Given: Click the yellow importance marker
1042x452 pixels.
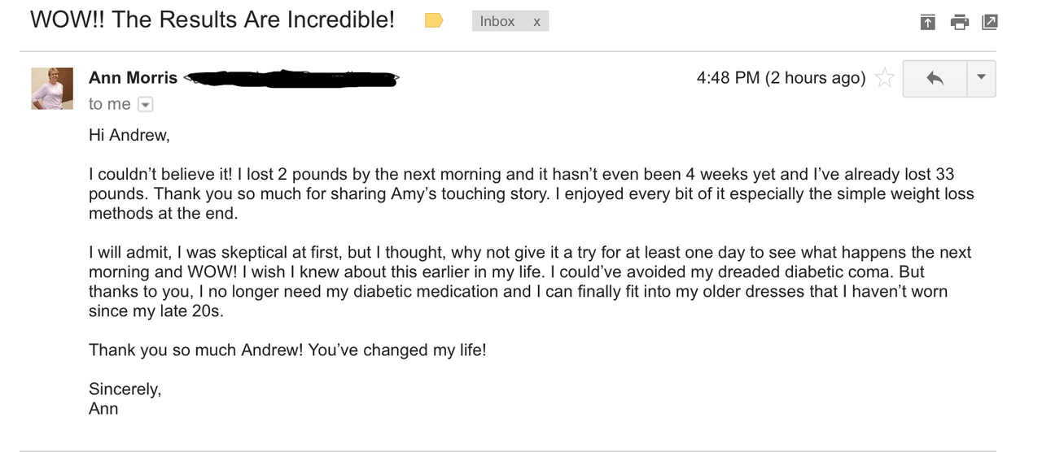Looking at the screenshot, I should [x=434, y=21].
